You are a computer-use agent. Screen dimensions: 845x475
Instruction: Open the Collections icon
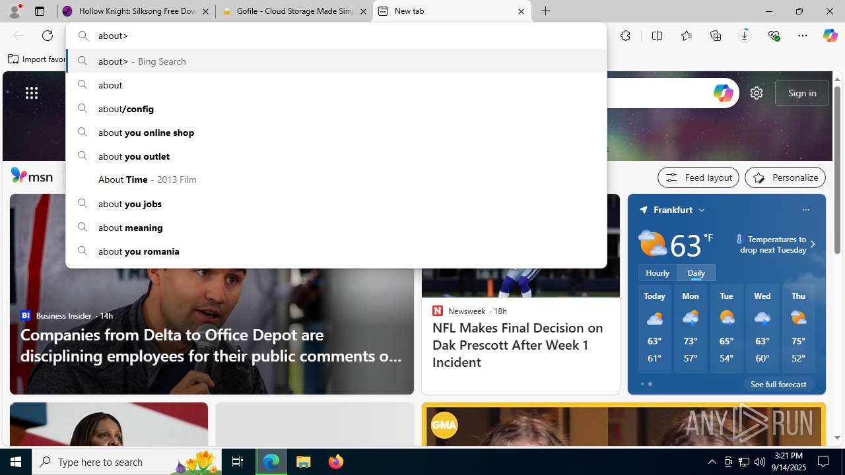pyautogui.click(x=716, y=36)
